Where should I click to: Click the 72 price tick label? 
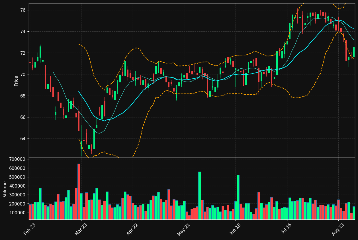[23, 53]
